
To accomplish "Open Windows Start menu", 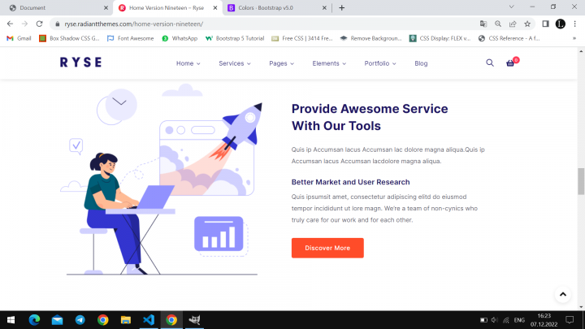I will 11,320.
